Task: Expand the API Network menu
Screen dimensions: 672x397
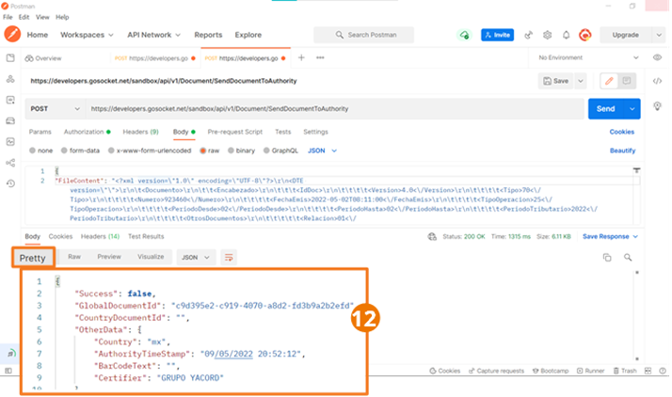Action: click(153, 35)
